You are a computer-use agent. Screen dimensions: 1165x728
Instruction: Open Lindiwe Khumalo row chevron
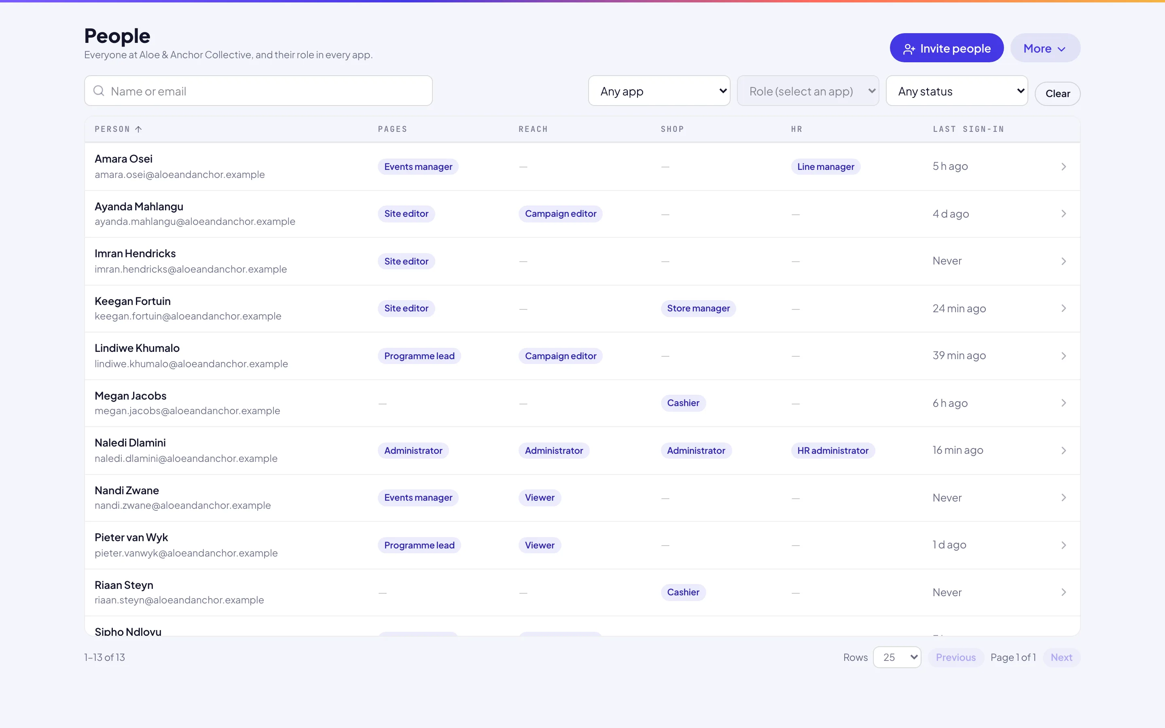click(x=1063, y=356)
